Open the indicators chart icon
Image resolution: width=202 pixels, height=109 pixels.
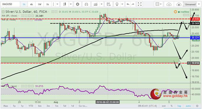point(95,4)
